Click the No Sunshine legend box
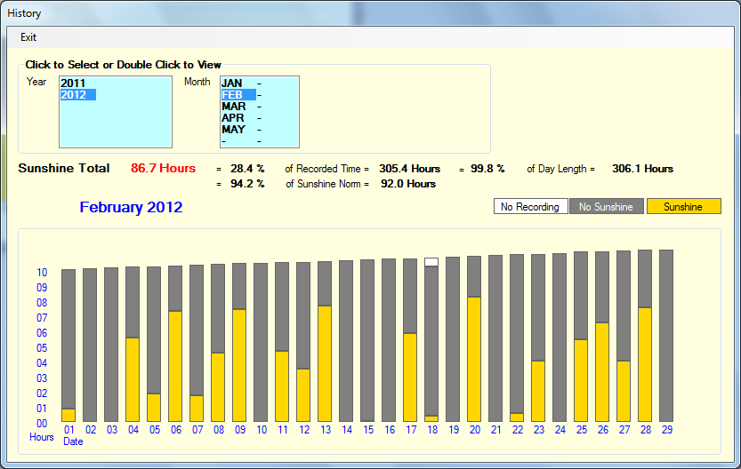 606,207
